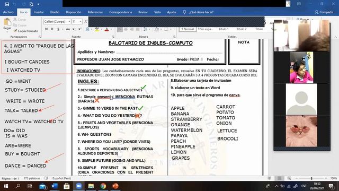This screenshot has height=191, width=339.
Task: Click the increase font size icon
Action: (x=86, y=21)
